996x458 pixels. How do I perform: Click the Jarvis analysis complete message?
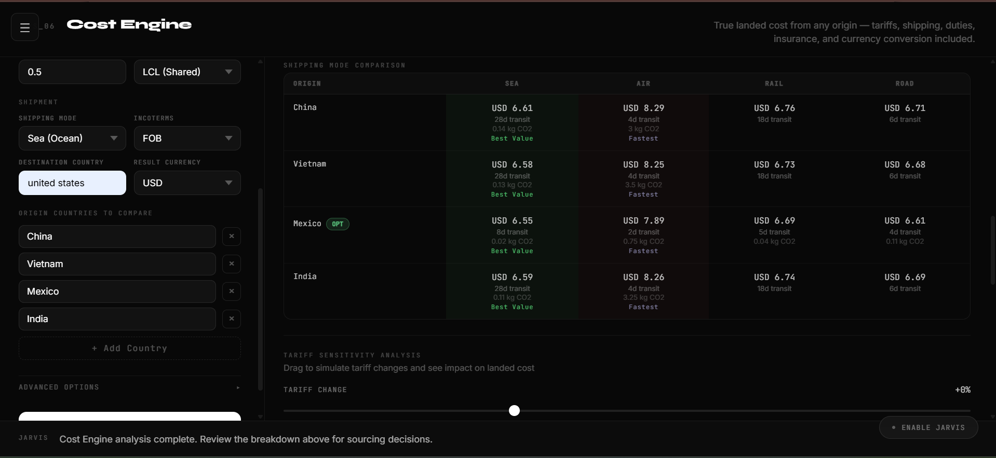click(246, 439)
